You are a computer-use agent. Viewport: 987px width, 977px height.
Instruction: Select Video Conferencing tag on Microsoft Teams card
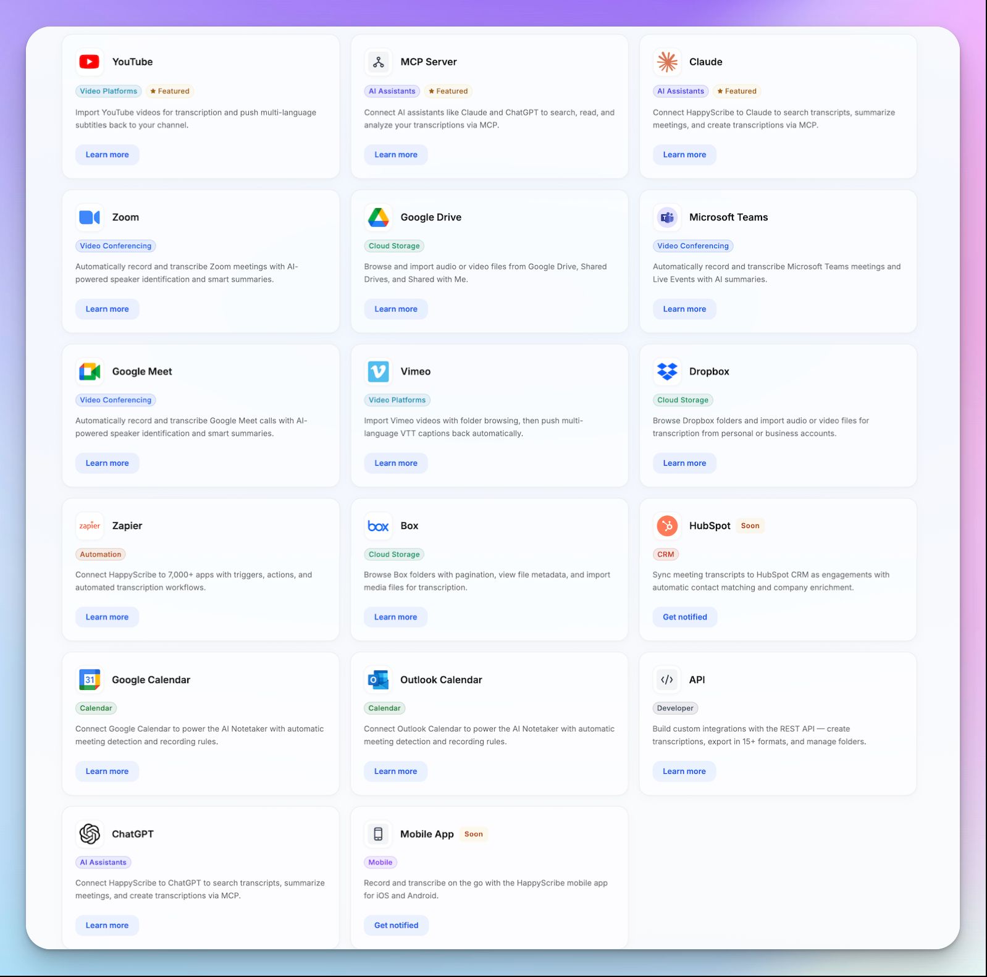tap(693, 246)
